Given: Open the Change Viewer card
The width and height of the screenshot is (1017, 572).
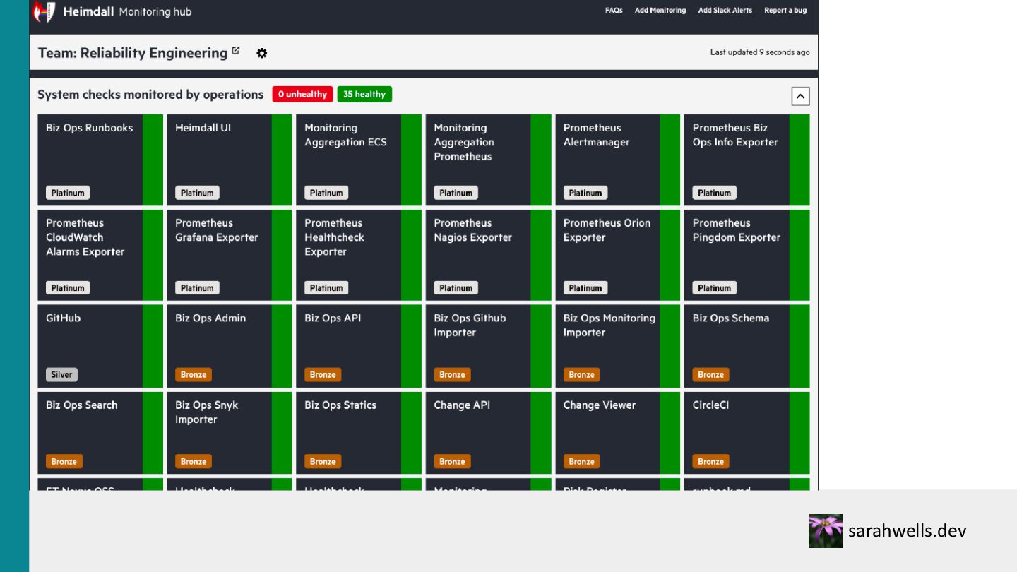Looking at the screenshot, I should 617,433.
